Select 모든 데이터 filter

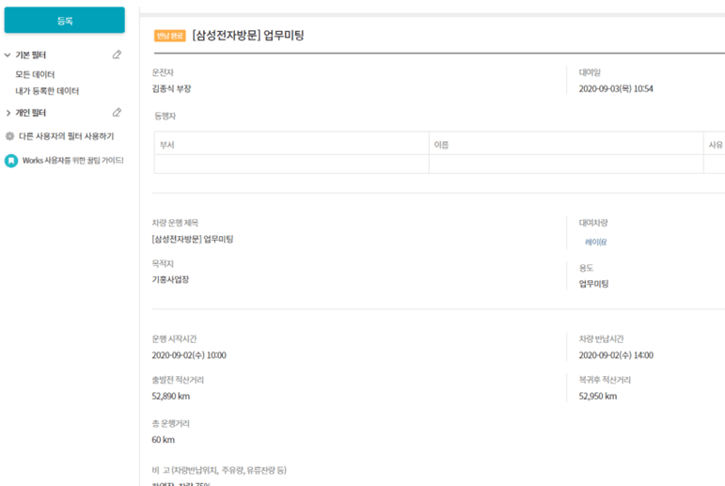tap(35, 74)
